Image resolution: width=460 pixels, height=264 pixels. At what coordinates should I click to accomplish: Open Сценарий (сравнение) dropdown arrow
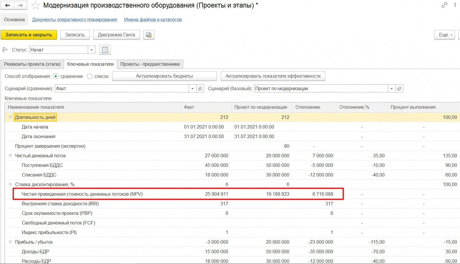[x=193, y=88]
